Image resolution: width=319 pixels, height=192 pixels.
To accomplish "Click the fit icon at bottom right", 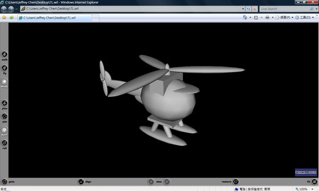I will pyautogui.click(x=314, y=181).
